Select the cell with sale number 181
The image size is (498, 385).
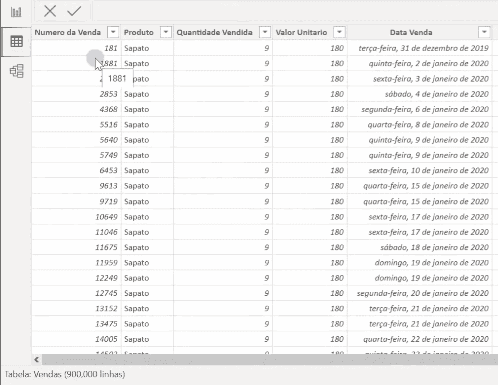click(x=76, y=48)
